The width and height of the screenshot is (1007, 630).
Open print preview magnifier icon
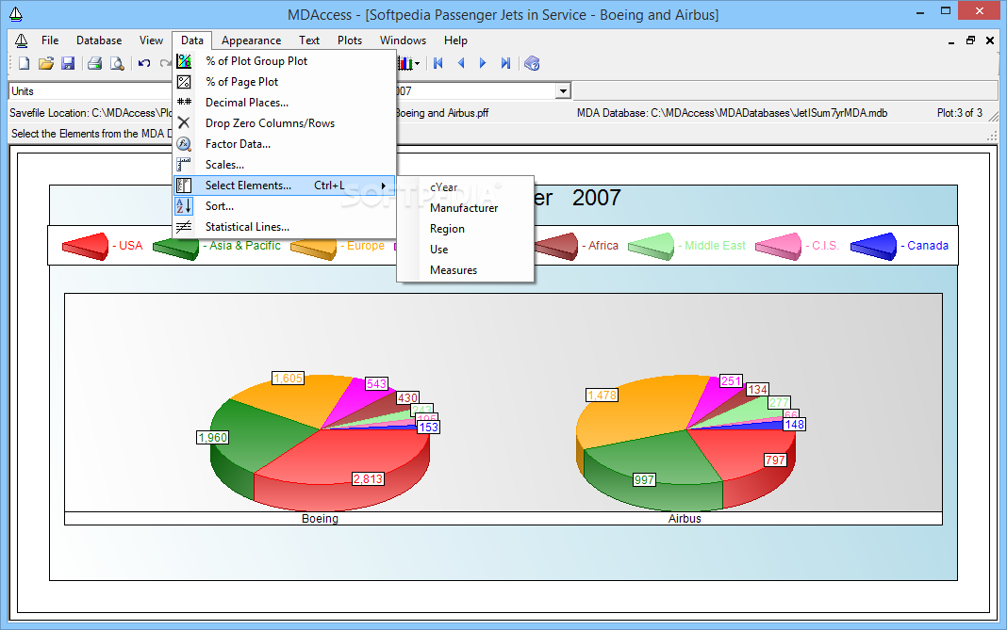point(117,63)
